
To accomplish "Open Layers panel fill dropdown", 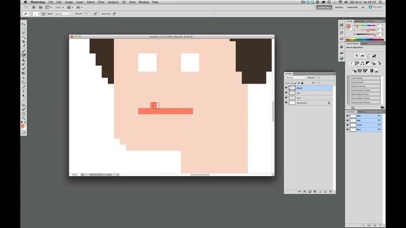I will click(x=322, y=83).
